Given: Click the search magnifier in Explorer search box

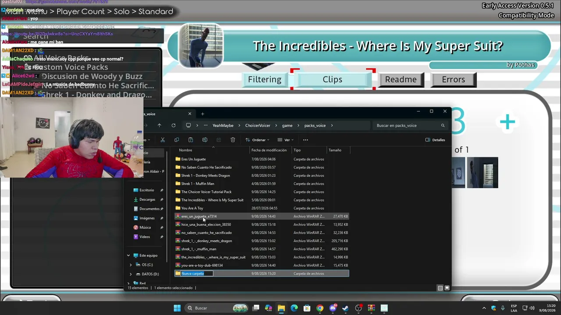Looking at the screenshot, I should coord(443,126).
